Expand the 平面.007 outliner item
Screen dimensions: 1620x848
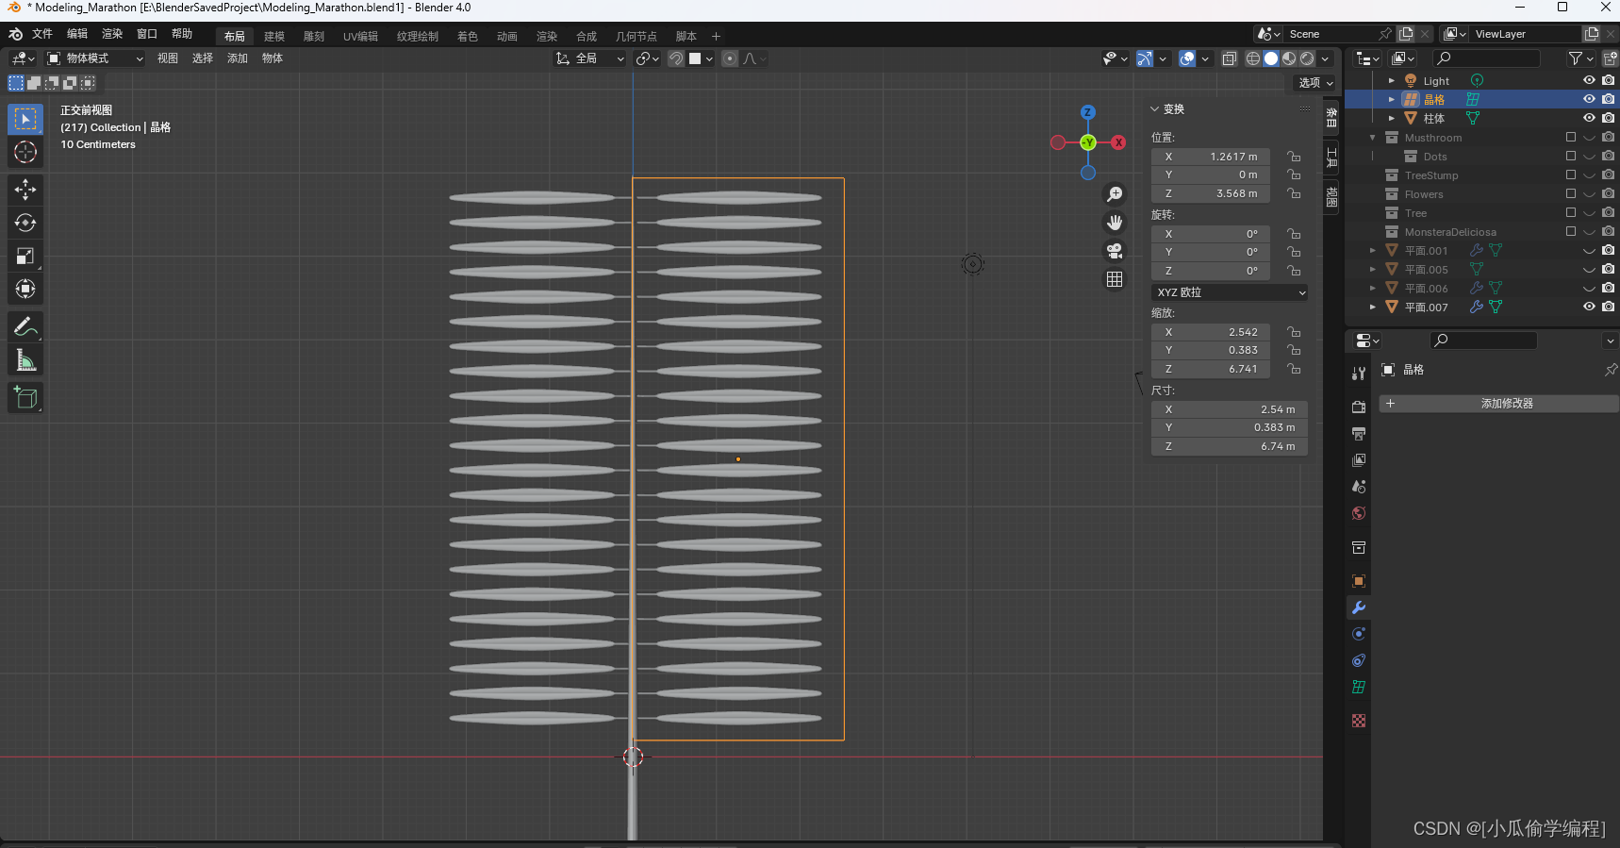(x=1373, y=307)
